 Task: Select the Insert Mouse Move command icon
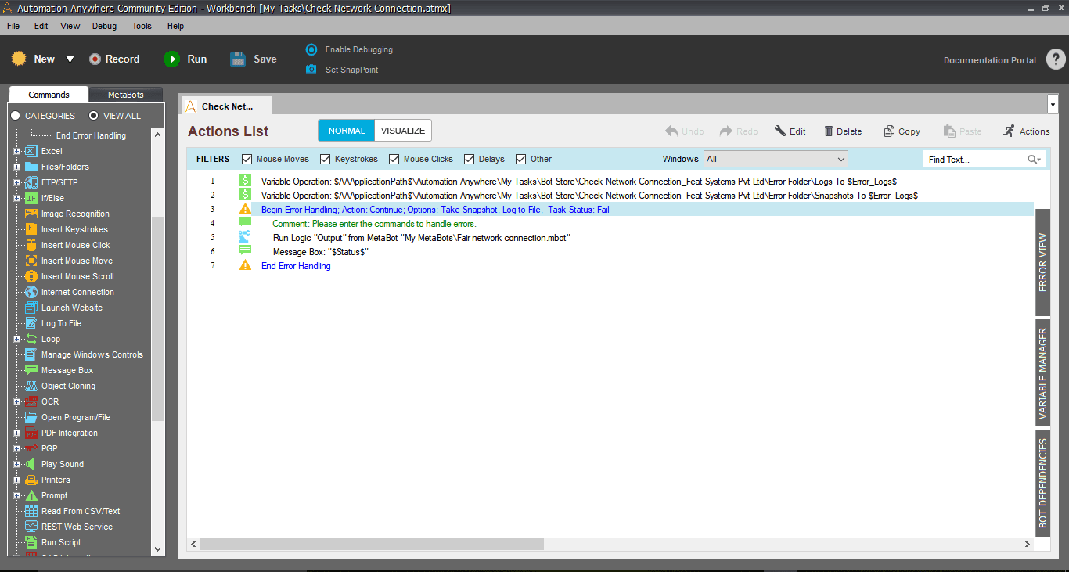pos(31,261)
